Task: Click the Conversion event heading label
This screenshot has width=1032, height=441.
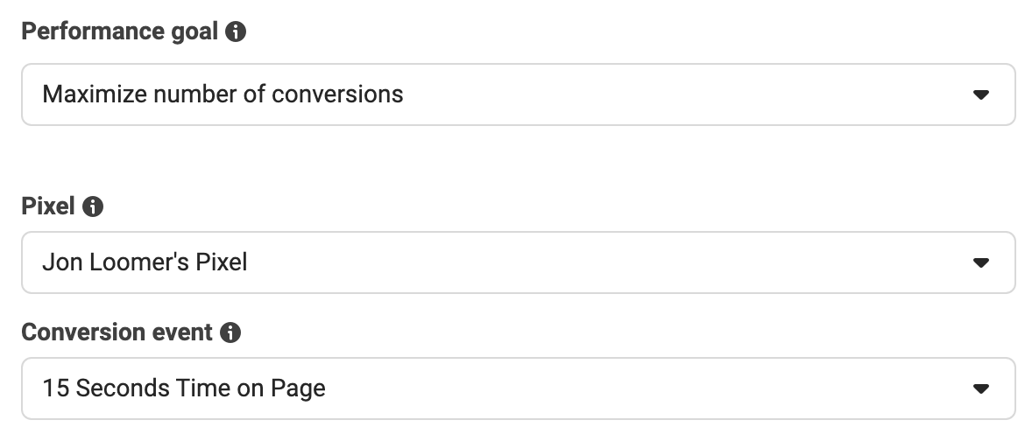Action: (x=117, y=332)
